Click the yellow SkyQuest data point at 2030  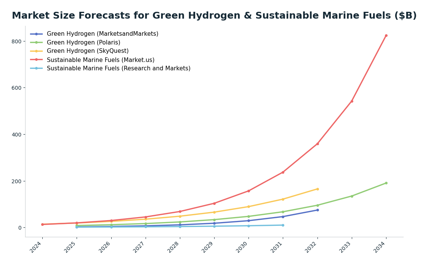pyautogui.click(x=248, y=207)
